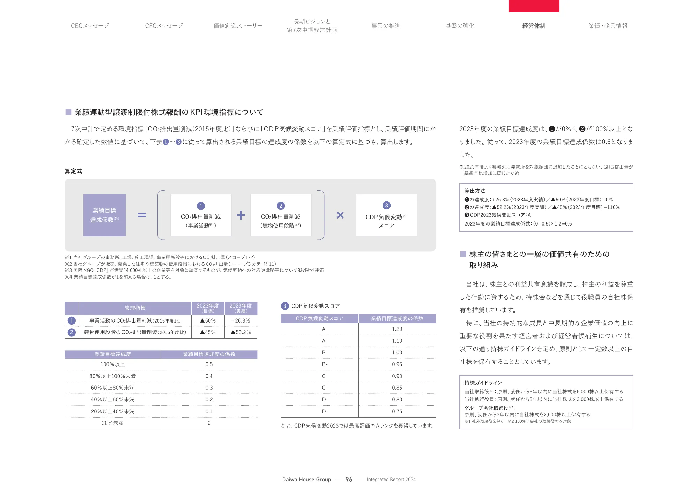
Task: Open 長期ビジョンと第7次中期経営計画 tab
Action: 312,26
